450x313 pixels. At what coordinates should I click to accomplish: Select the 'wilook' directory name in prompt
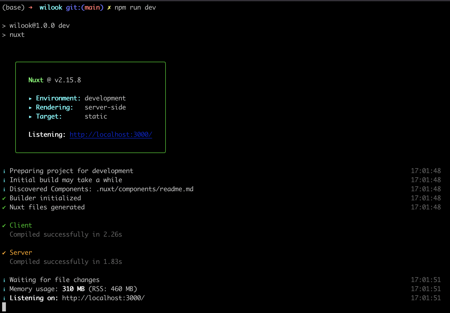point(51,7)
